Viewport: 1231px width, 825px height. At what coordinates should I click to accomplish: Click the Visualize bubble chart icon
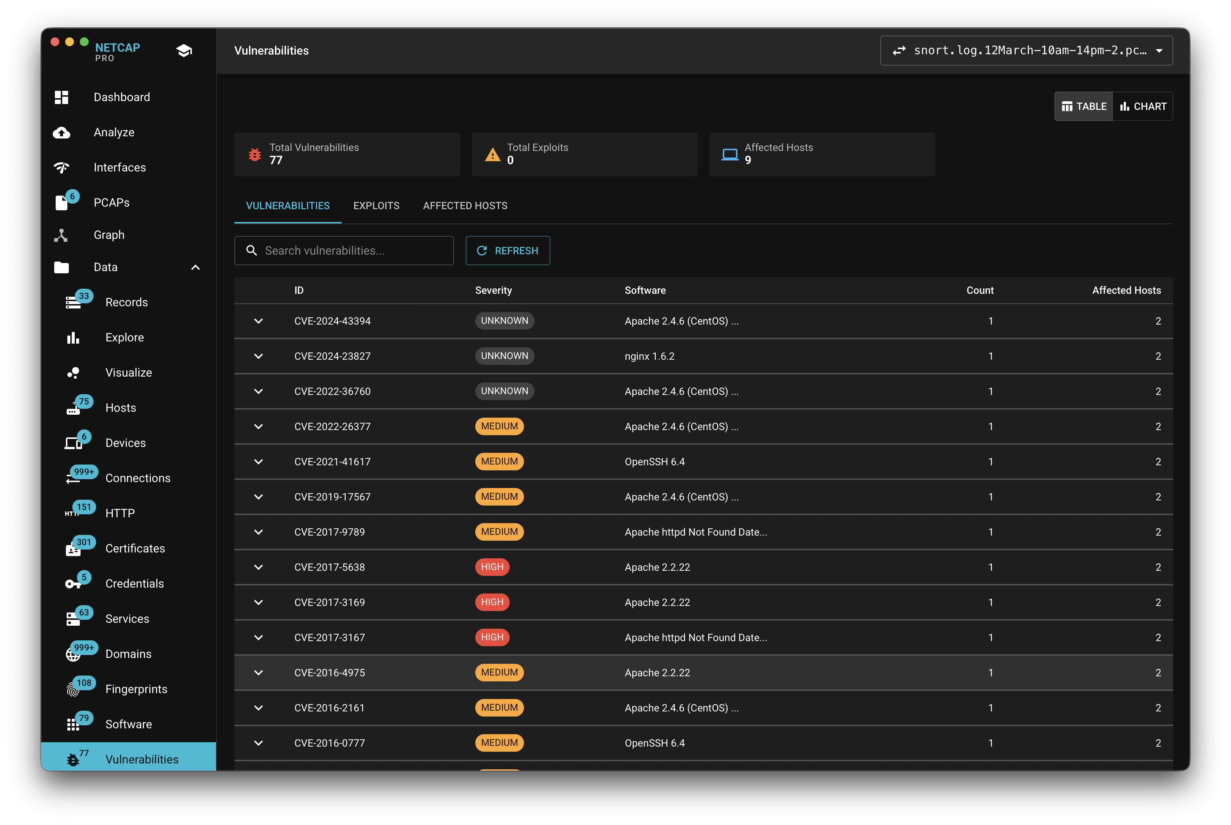73,373
